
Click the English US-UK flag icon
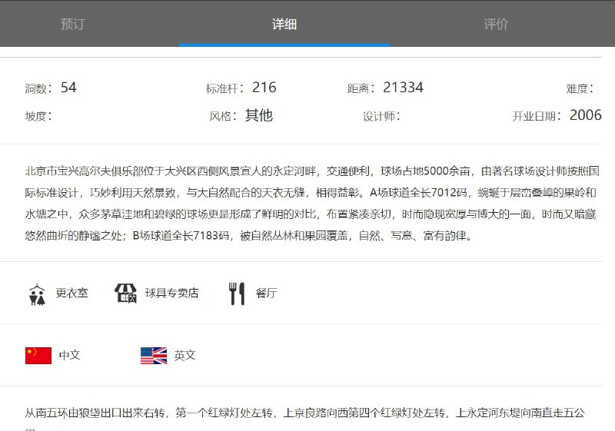(x=154, y=356)
